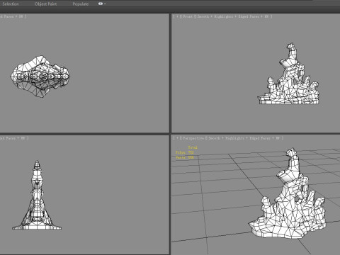
Task: Switch to the Object Paint tab
Action: pos(45,4)
